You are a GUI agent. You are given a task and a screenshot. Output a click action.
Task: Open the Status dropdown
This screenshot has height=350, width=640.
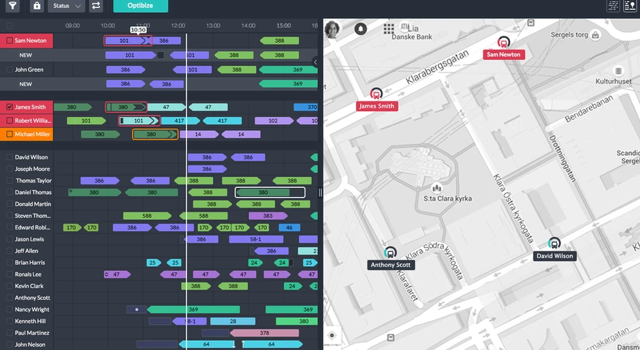pyautogui.click(x=66, y=5)
